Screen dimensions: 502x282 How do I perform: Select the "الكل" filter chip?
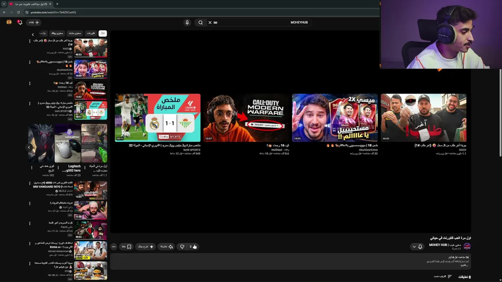(x=102, y=33)
